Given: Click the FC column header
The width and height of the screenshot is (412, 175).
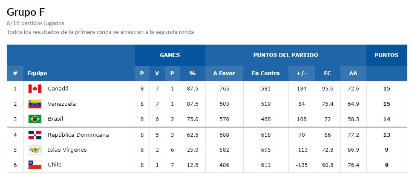Looking at the screenshot, I should tap(327, 73).
